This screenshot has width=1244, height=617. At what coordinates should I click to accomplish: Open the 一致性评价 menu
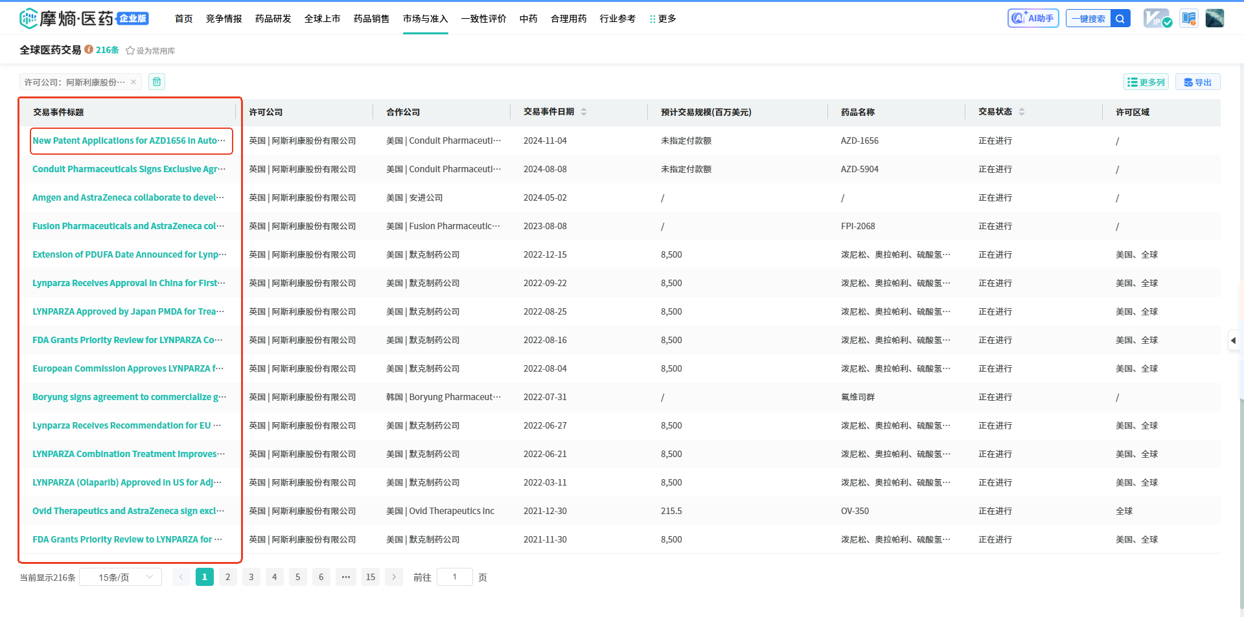pos(483,19)
